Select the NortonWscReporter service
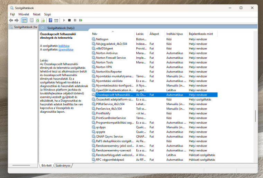Image resolution: width=263 pixels, height=178 pixels. pyautogui.click(x=154, y=72)
